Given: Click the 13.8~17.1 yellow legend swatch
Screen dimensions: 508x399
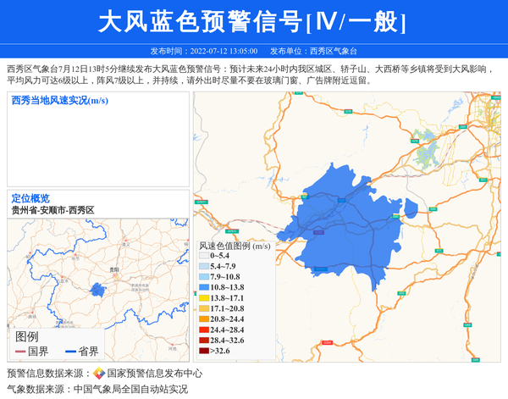Looking at the screenshot, I should 203,298.
